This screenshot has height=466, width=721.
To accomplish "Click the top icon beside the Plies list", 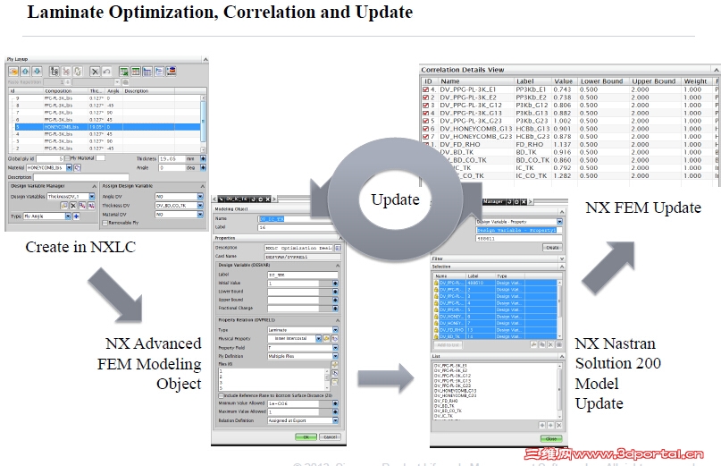I will point(334,365).
